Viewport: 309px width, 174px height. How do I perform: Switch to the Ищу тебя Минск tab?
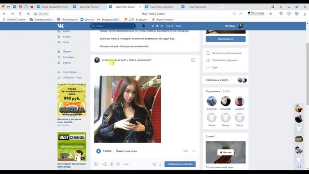89,7
